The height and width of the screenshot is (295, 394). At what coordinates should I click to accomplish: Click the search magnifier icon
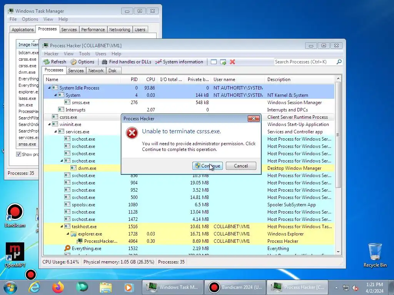pos(339,62)
